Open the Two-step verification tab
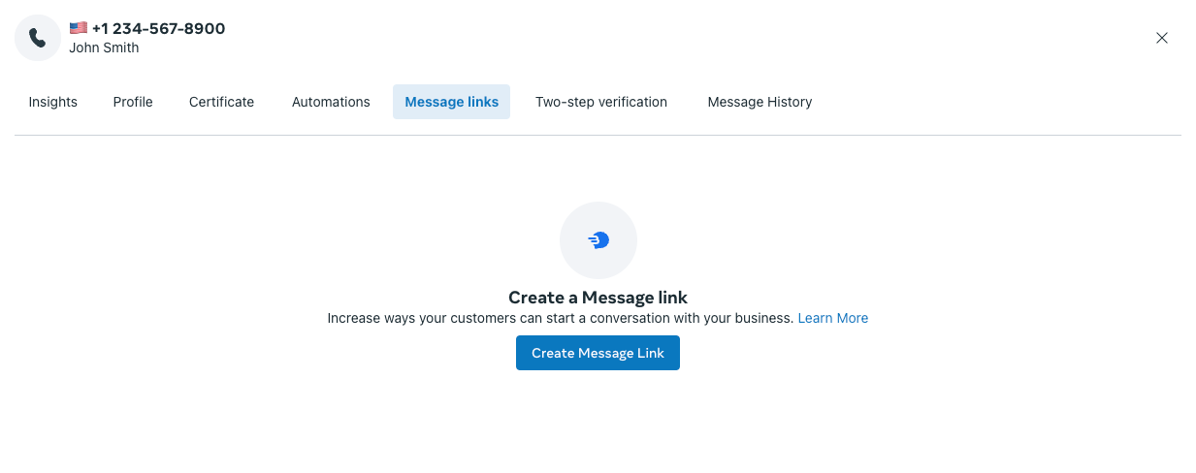Image resolution: width=1196 pixels, height=473 pixels. click(601, 102)
